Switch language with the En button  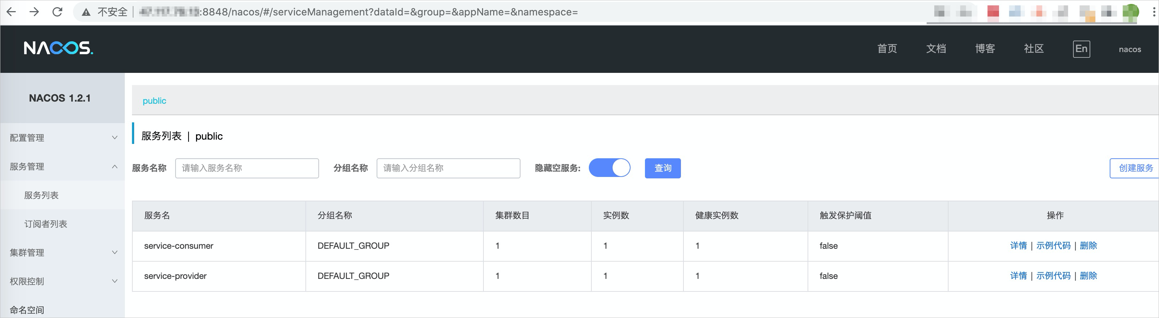(x=1082, y=48)
